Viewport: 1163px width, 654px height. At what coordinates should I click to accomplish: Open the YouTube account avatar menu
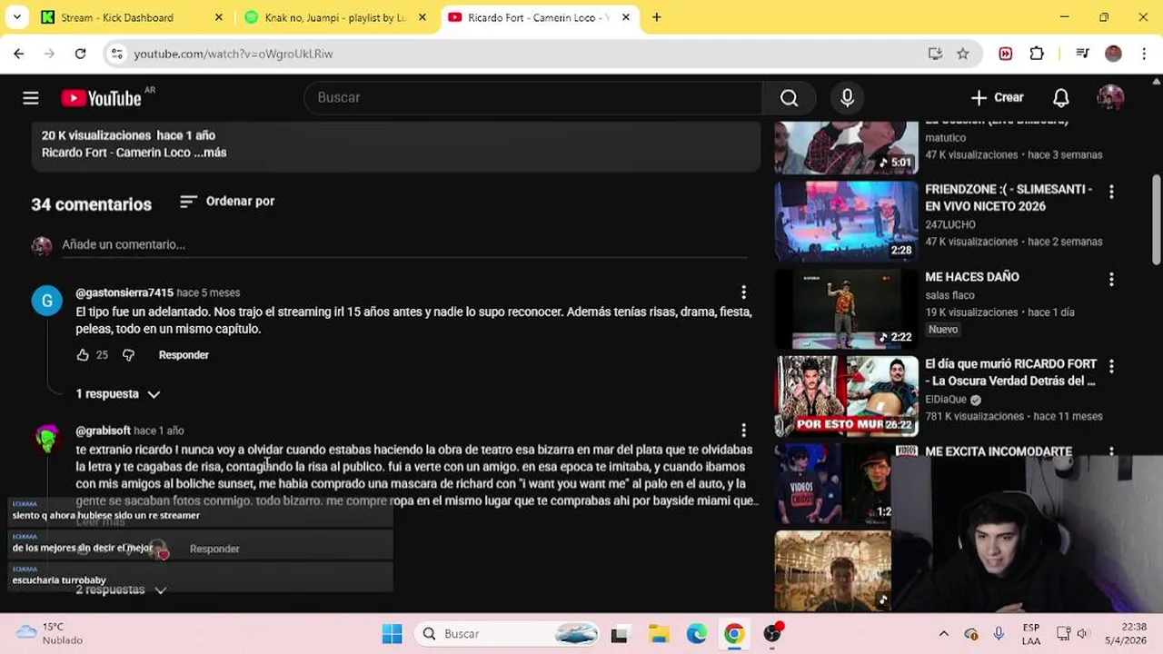(x=1110, y=98)
